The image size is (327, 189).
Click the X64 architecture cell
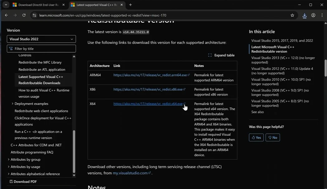93,104
